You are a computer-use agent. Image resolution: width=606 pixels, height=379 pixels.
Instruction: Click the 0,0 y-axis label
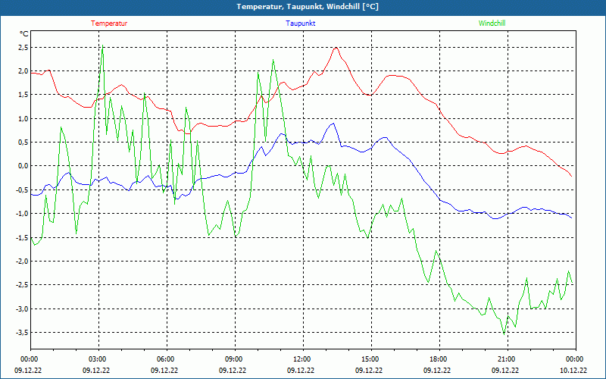23,166
